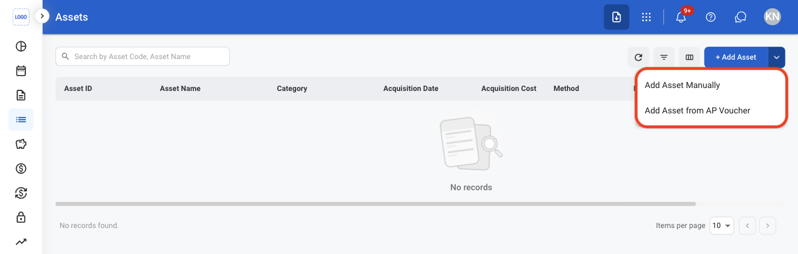Open the currency exchange icon in sidebar
Image resolution: width=798 pixels, height=254 pixels.
pos(21,193)
